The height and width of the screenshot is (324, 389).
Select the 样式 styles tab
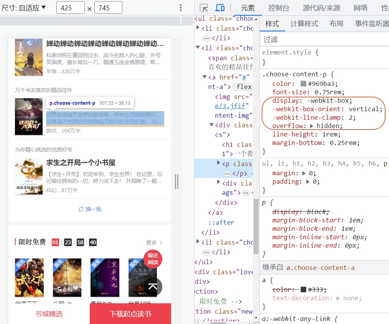tap(272, 24)
